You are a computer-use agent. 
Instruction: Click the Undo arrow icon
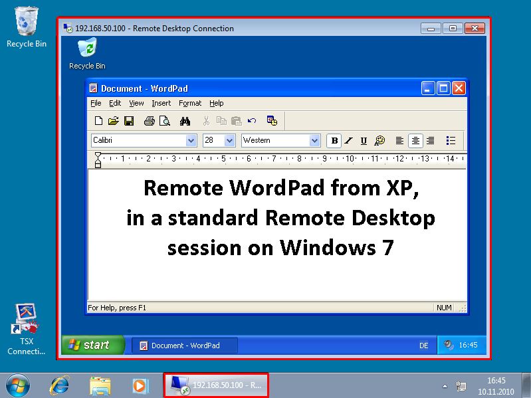pyautogui.click(x=252, y=121)
